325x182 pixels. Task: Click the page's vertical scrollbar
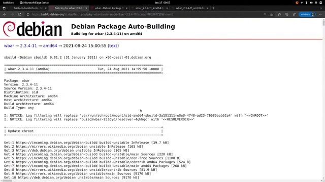click(x=323, y=99)
